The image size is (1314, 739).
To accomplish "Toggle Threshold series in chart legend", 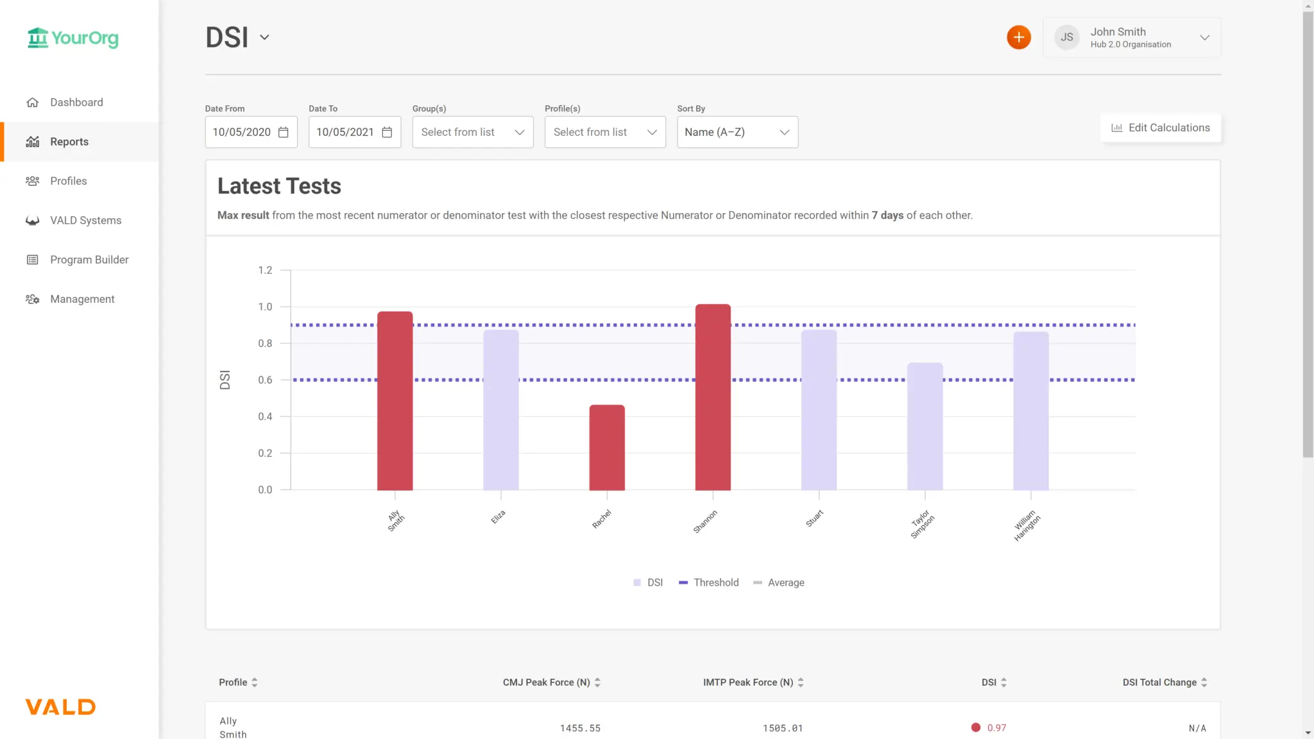I will [708, 582].
